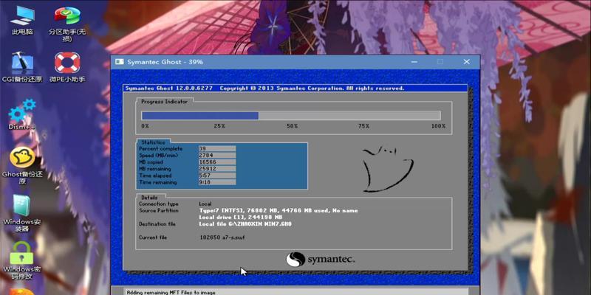Click the Ghost mascot drawing
The image size is (591, 295).
pyautogui.click(x=387, y=170)
